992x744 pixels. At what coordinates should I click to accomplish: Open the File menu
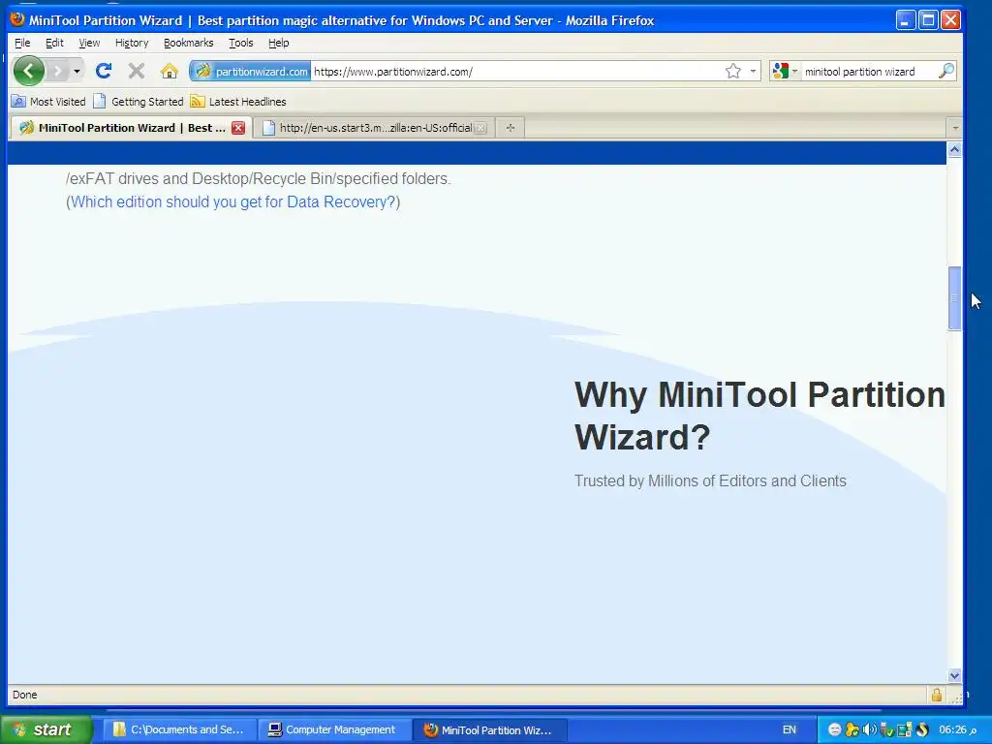(22, 43)
